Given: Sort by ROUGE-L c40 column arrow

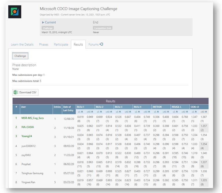Looking at the screenshot, I should click(187, 112).
